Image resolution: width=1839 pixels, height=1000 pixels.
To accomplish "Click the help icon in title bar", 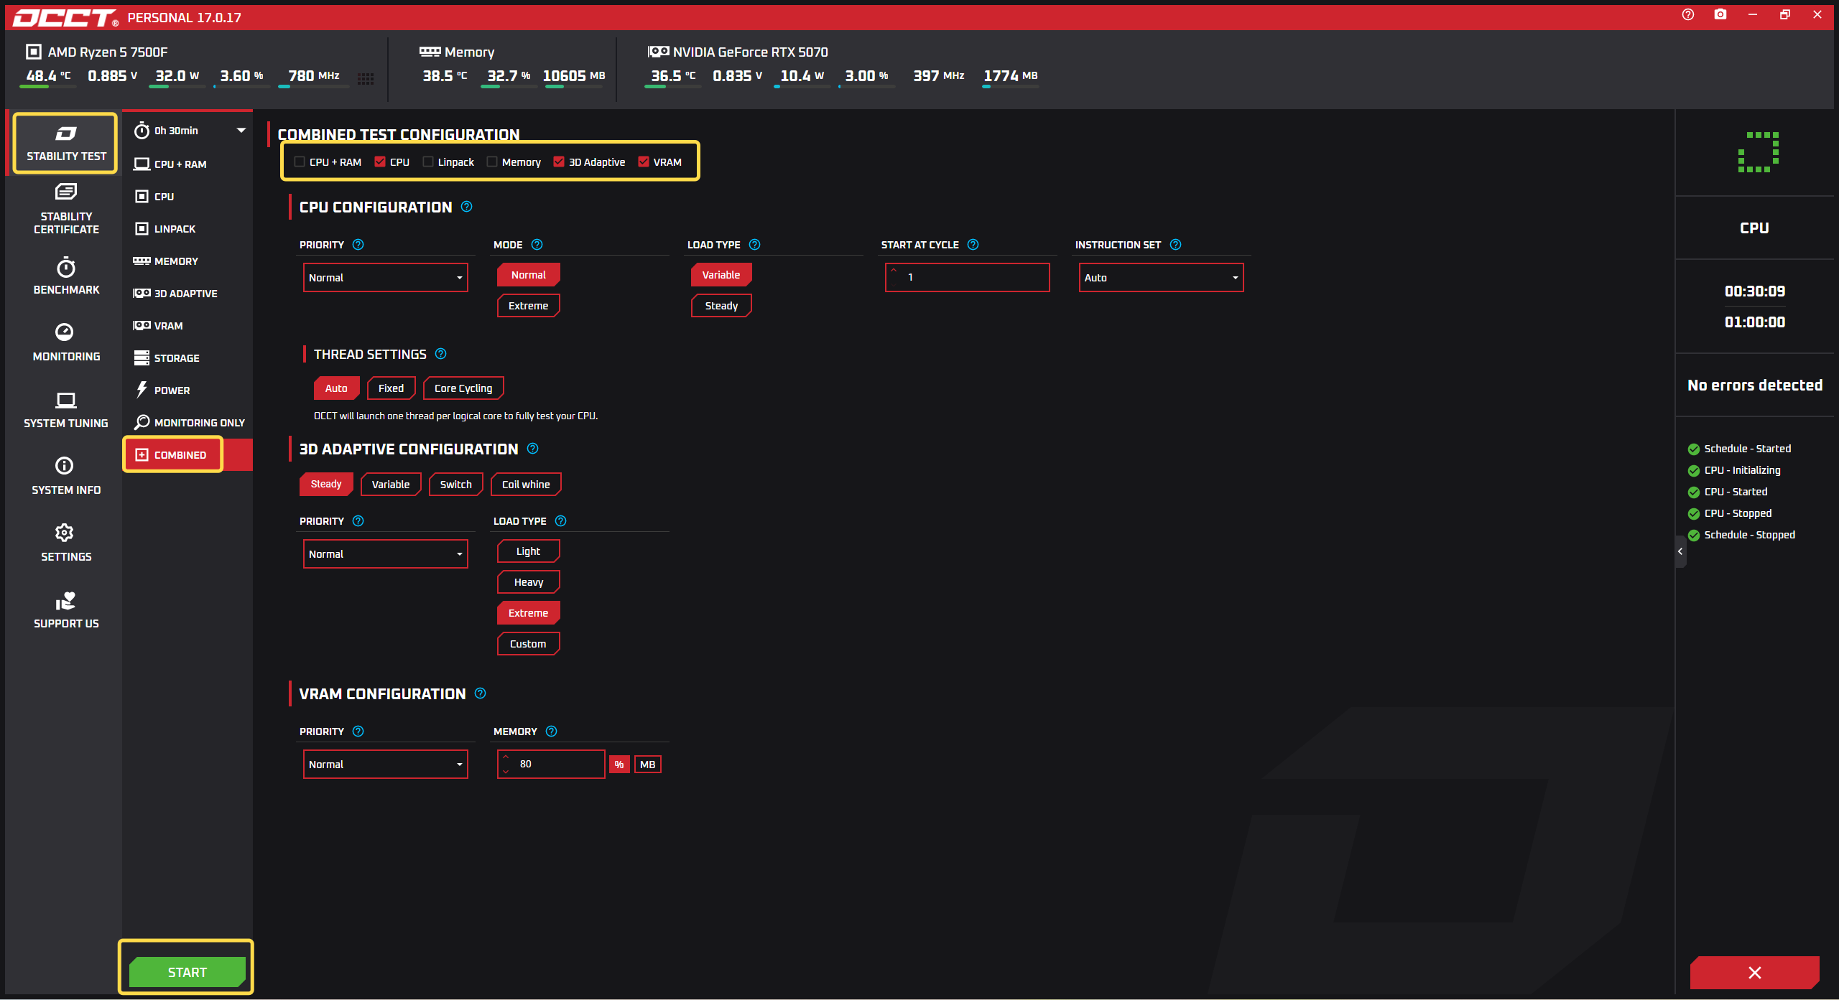I will [1688, 14].
